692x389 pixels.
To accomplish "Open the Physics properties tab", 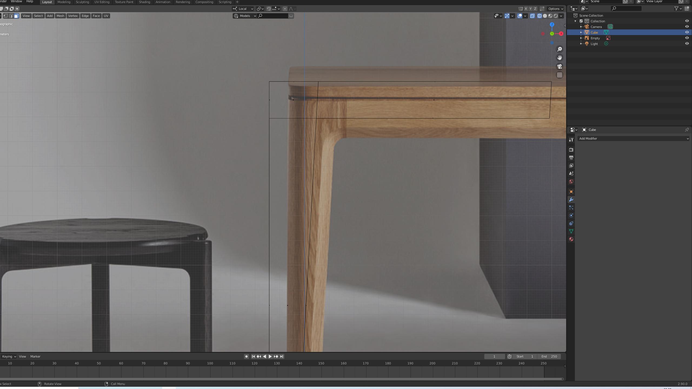I will pos(571,216).
